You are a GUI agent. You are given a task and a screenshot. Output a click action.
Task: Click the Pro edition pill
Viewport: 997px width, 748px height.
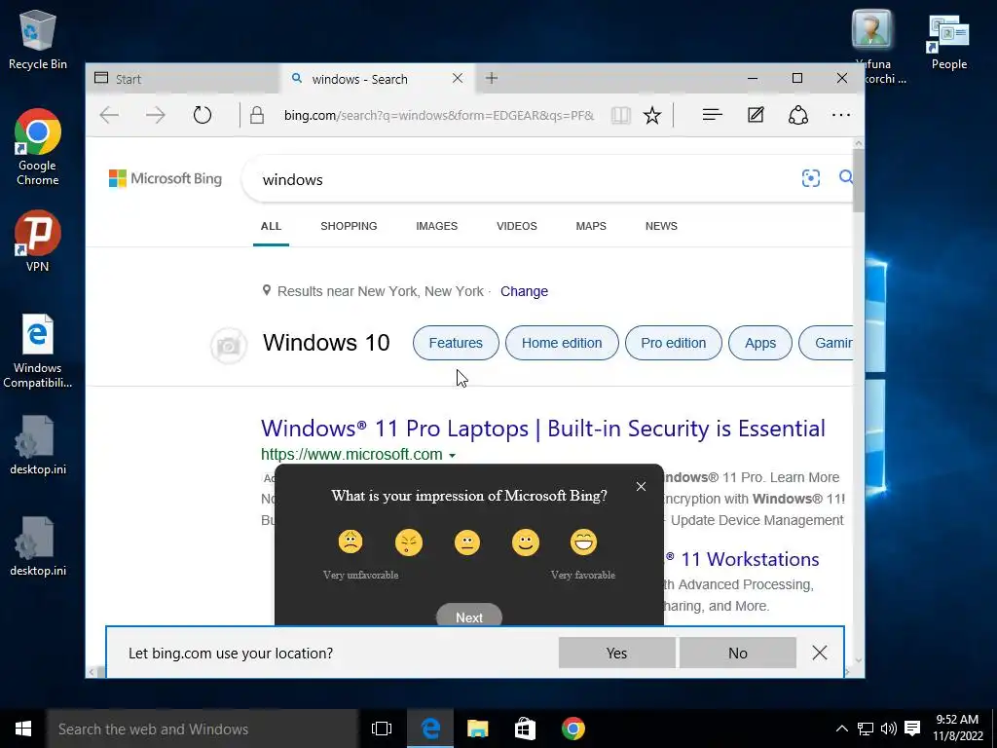point(674,343)
